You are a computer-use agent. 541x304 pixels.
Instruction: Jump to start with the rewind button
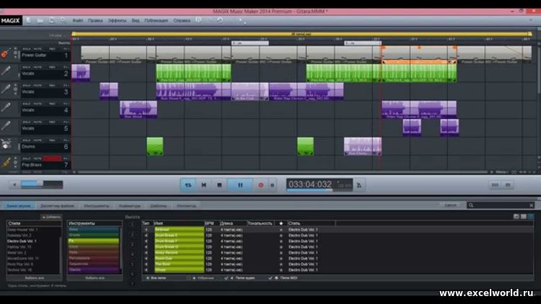click(x=204, y=185)
